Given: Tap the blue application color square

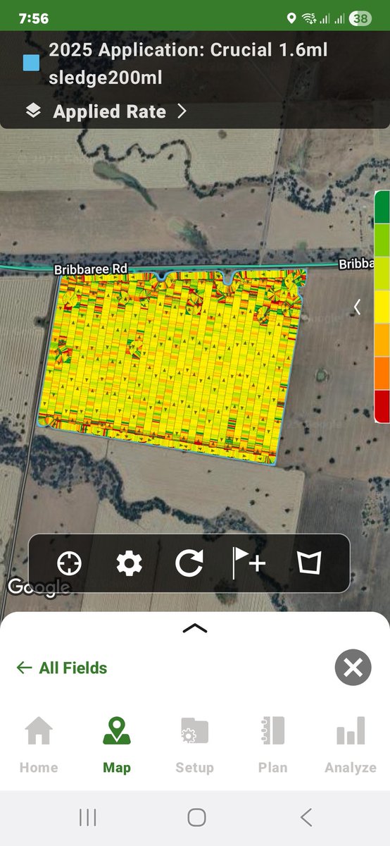Looking at the screenshot, I should pos(31,63).
